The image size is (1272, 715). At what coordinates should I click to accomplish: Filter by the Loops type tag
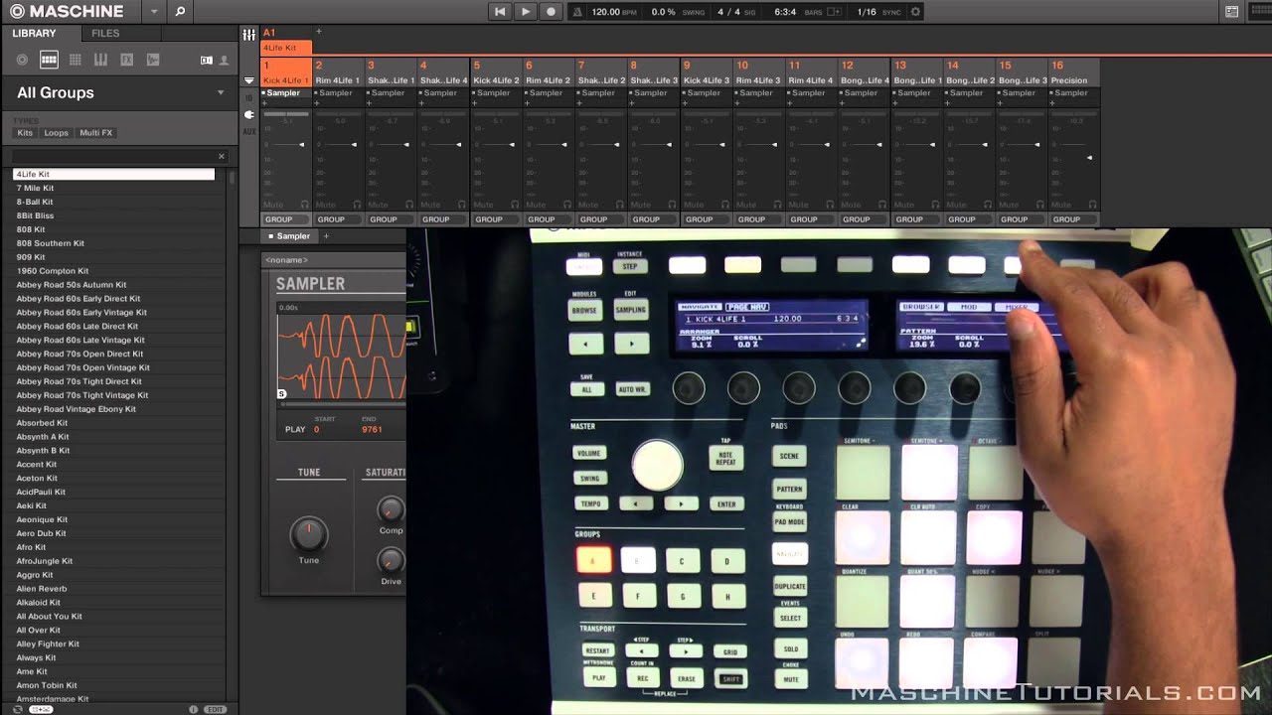[57, 133]
